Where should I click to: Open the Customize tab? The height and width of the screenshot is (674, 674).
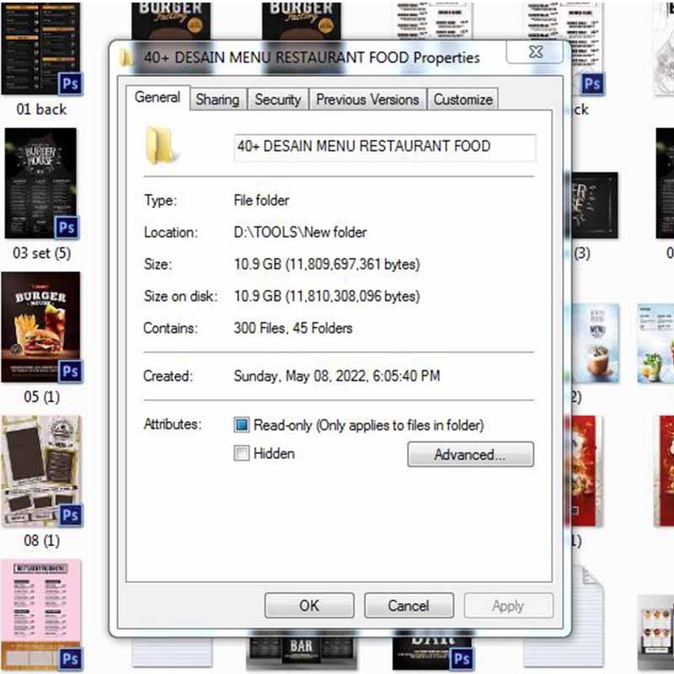463,99
